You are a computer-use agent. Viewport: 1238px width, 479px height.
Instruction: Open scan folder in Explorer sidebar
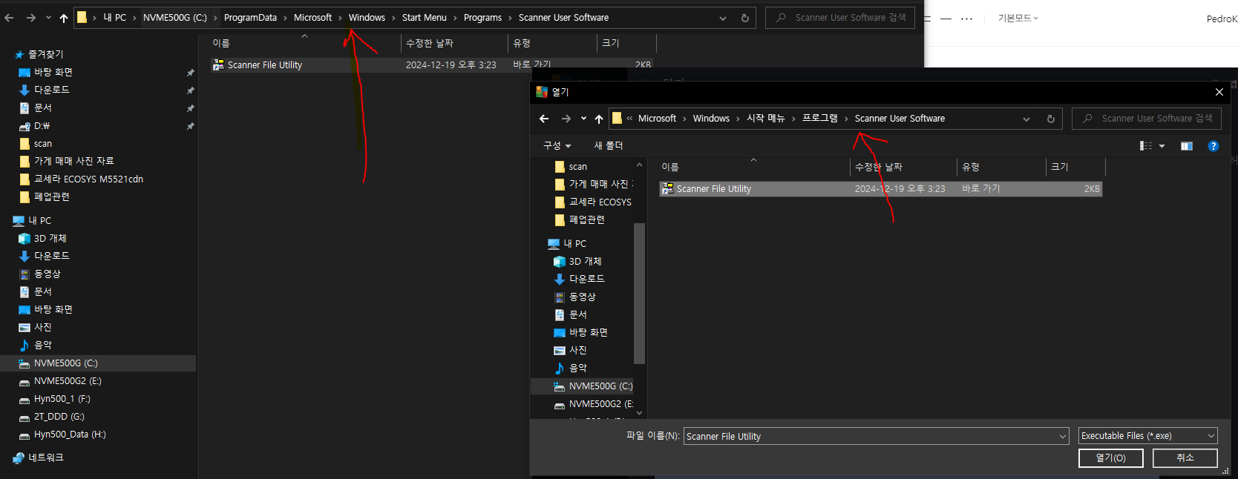pyautogui.click(x=42, y=144)
